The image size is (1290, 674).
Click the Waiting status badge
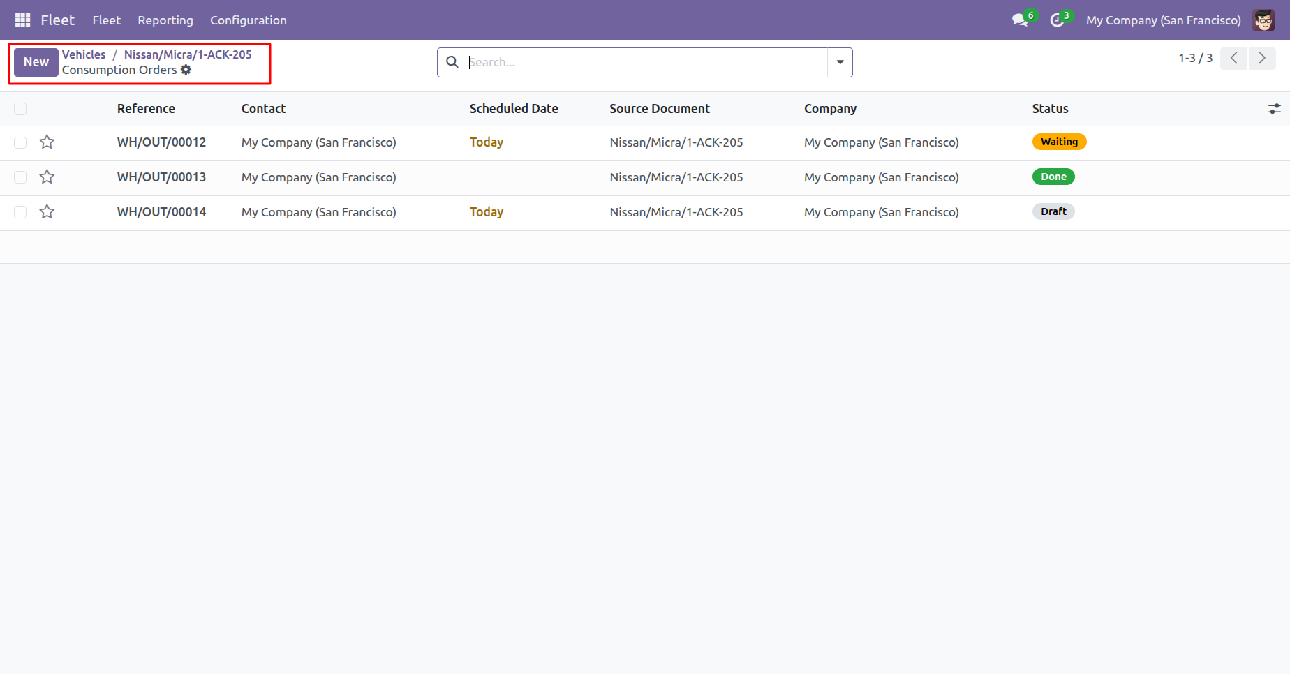(x=1060, y=142)
